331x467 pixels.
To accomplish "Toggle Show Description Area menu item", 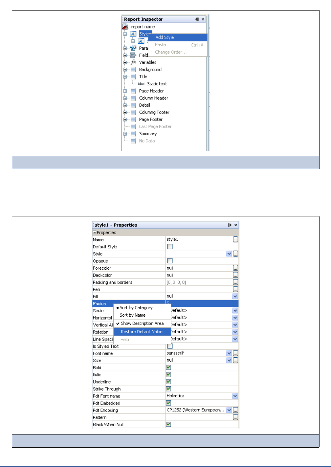I will 142,323.
